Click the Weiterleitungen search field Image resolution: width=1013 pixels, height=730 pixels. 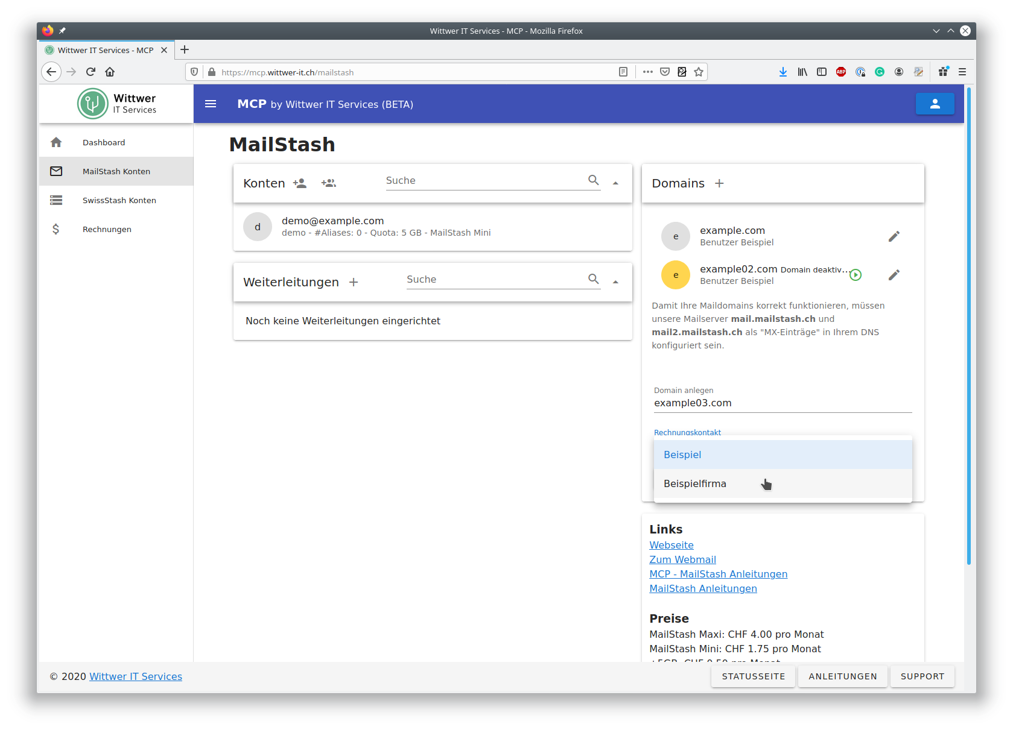(x=495, y=280)
